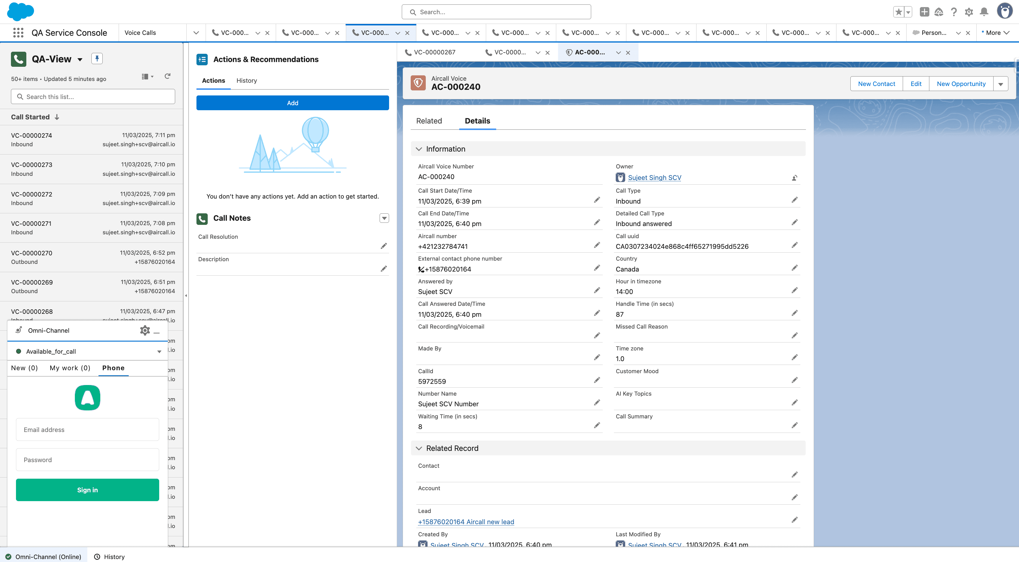Open VC-00000267 subtab
The height and width of the screenshot is (562, 1019).
point(431,52)
